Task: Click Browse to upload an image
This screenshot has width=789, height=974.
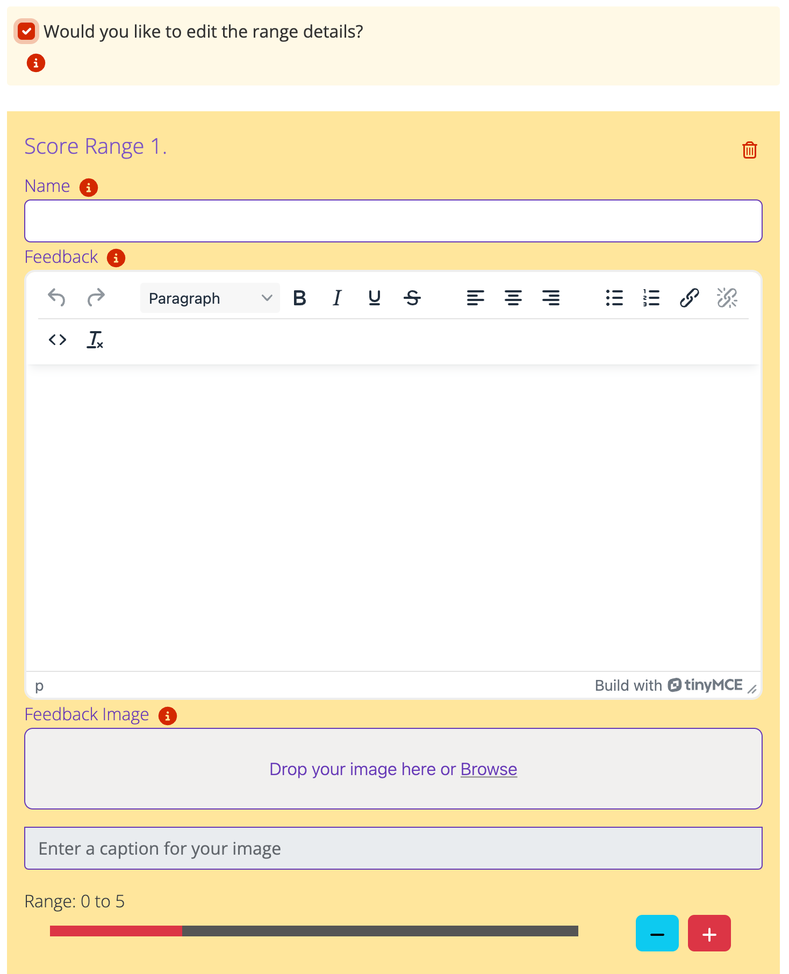Action: pos(489,769)
